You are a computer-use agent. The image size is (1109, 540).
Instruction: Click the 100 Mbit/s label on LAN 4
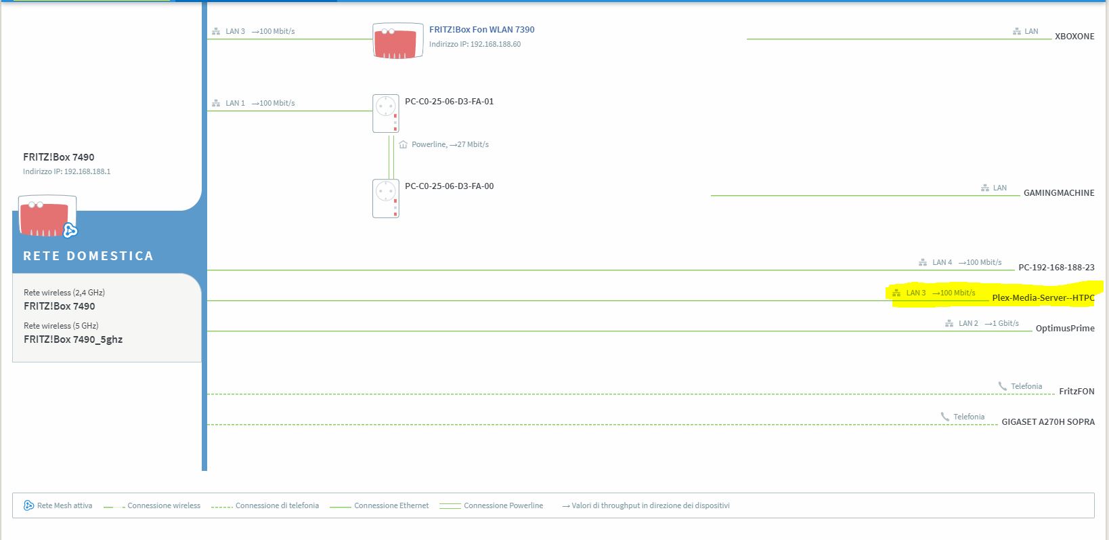980,262
